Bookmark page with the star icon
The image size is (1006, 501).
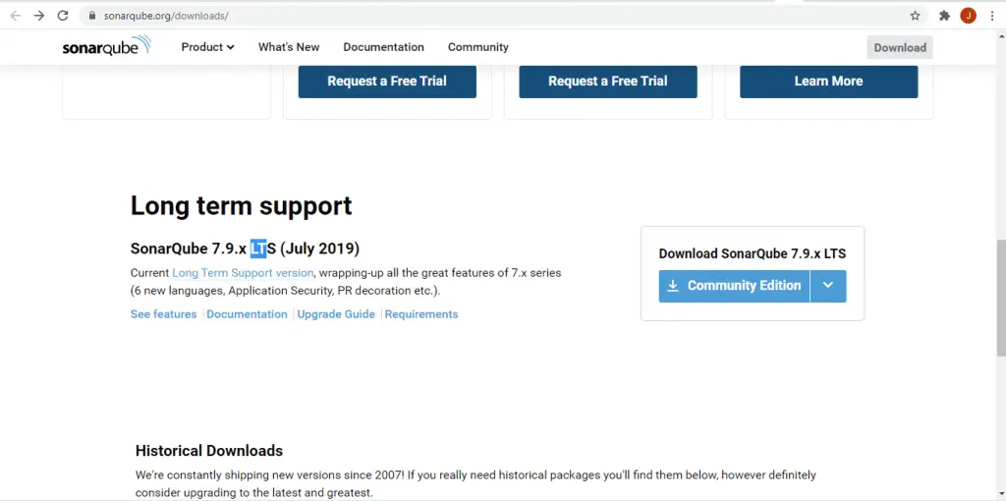click(915, 16)
